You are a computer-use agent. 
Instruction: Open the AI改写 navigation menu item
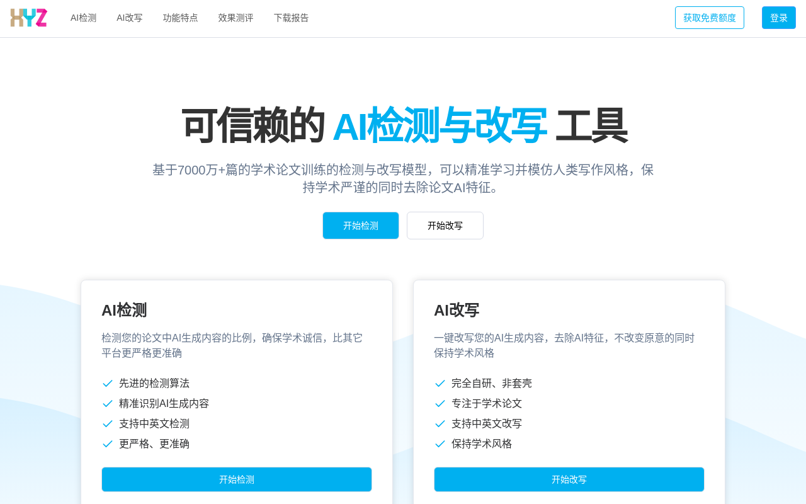tap(130, 18)
